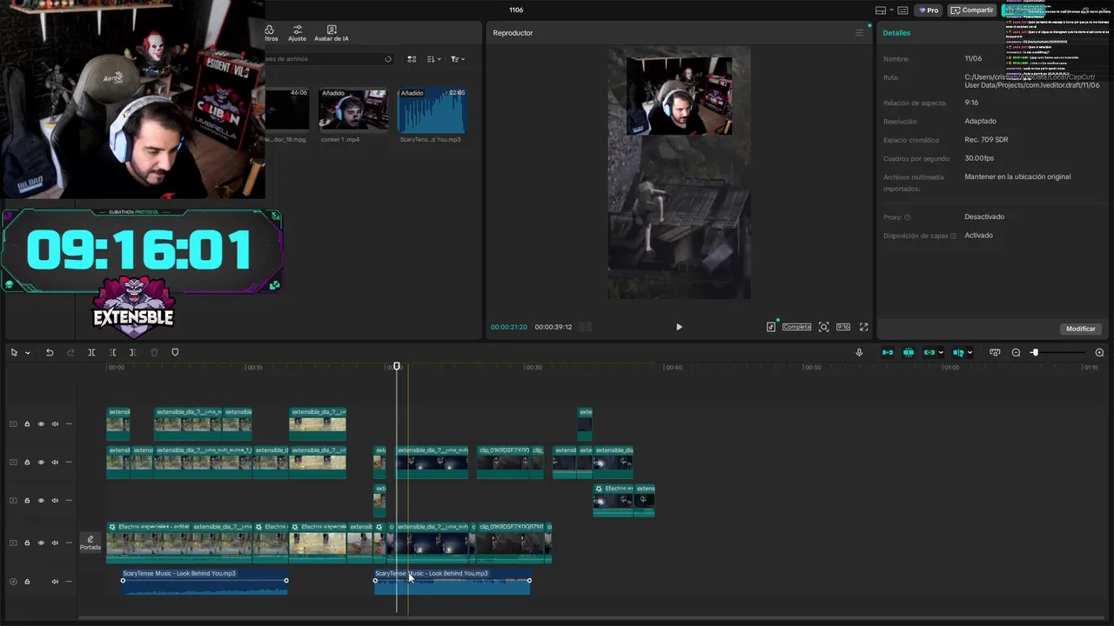1114x626 pixels.
Task: Select the pointer selection tool in timeline toolbar
Action: click(x=14, y=352)
